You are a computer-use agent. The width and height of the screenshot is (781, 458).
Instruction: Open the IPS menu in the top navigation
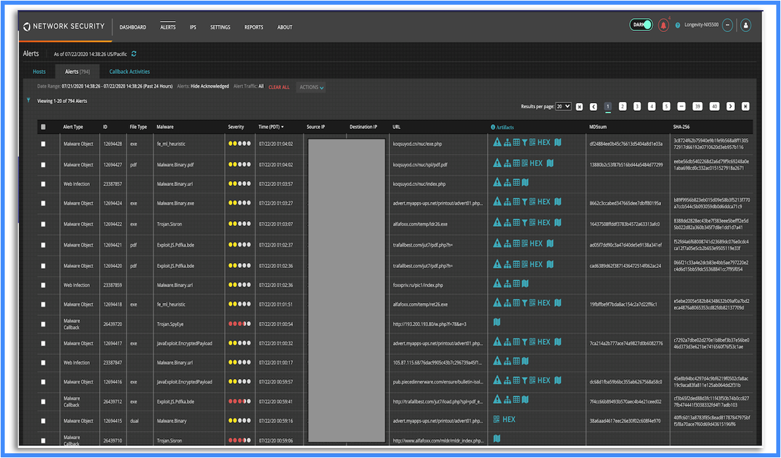coord(193,28)
